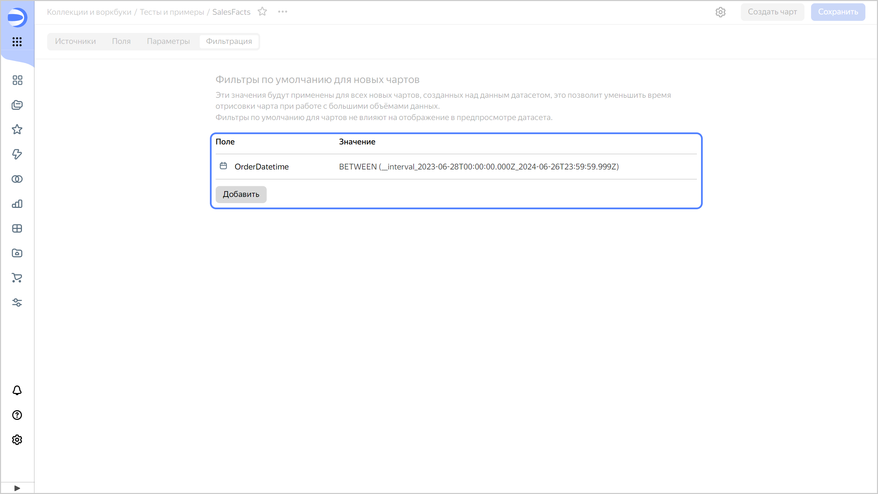Toggle the favorite star next to SalesFacts
The image size is (878, 494).
(263, 12)
